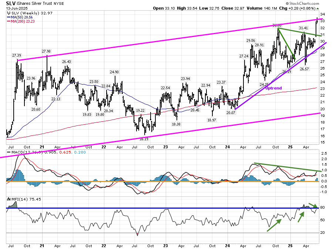
Task: Click the 29.56 price peak label
Action: coord(250,40)
